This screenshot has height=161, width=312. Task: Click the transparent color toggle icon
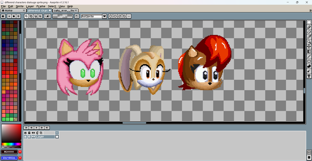click(47, 16)
